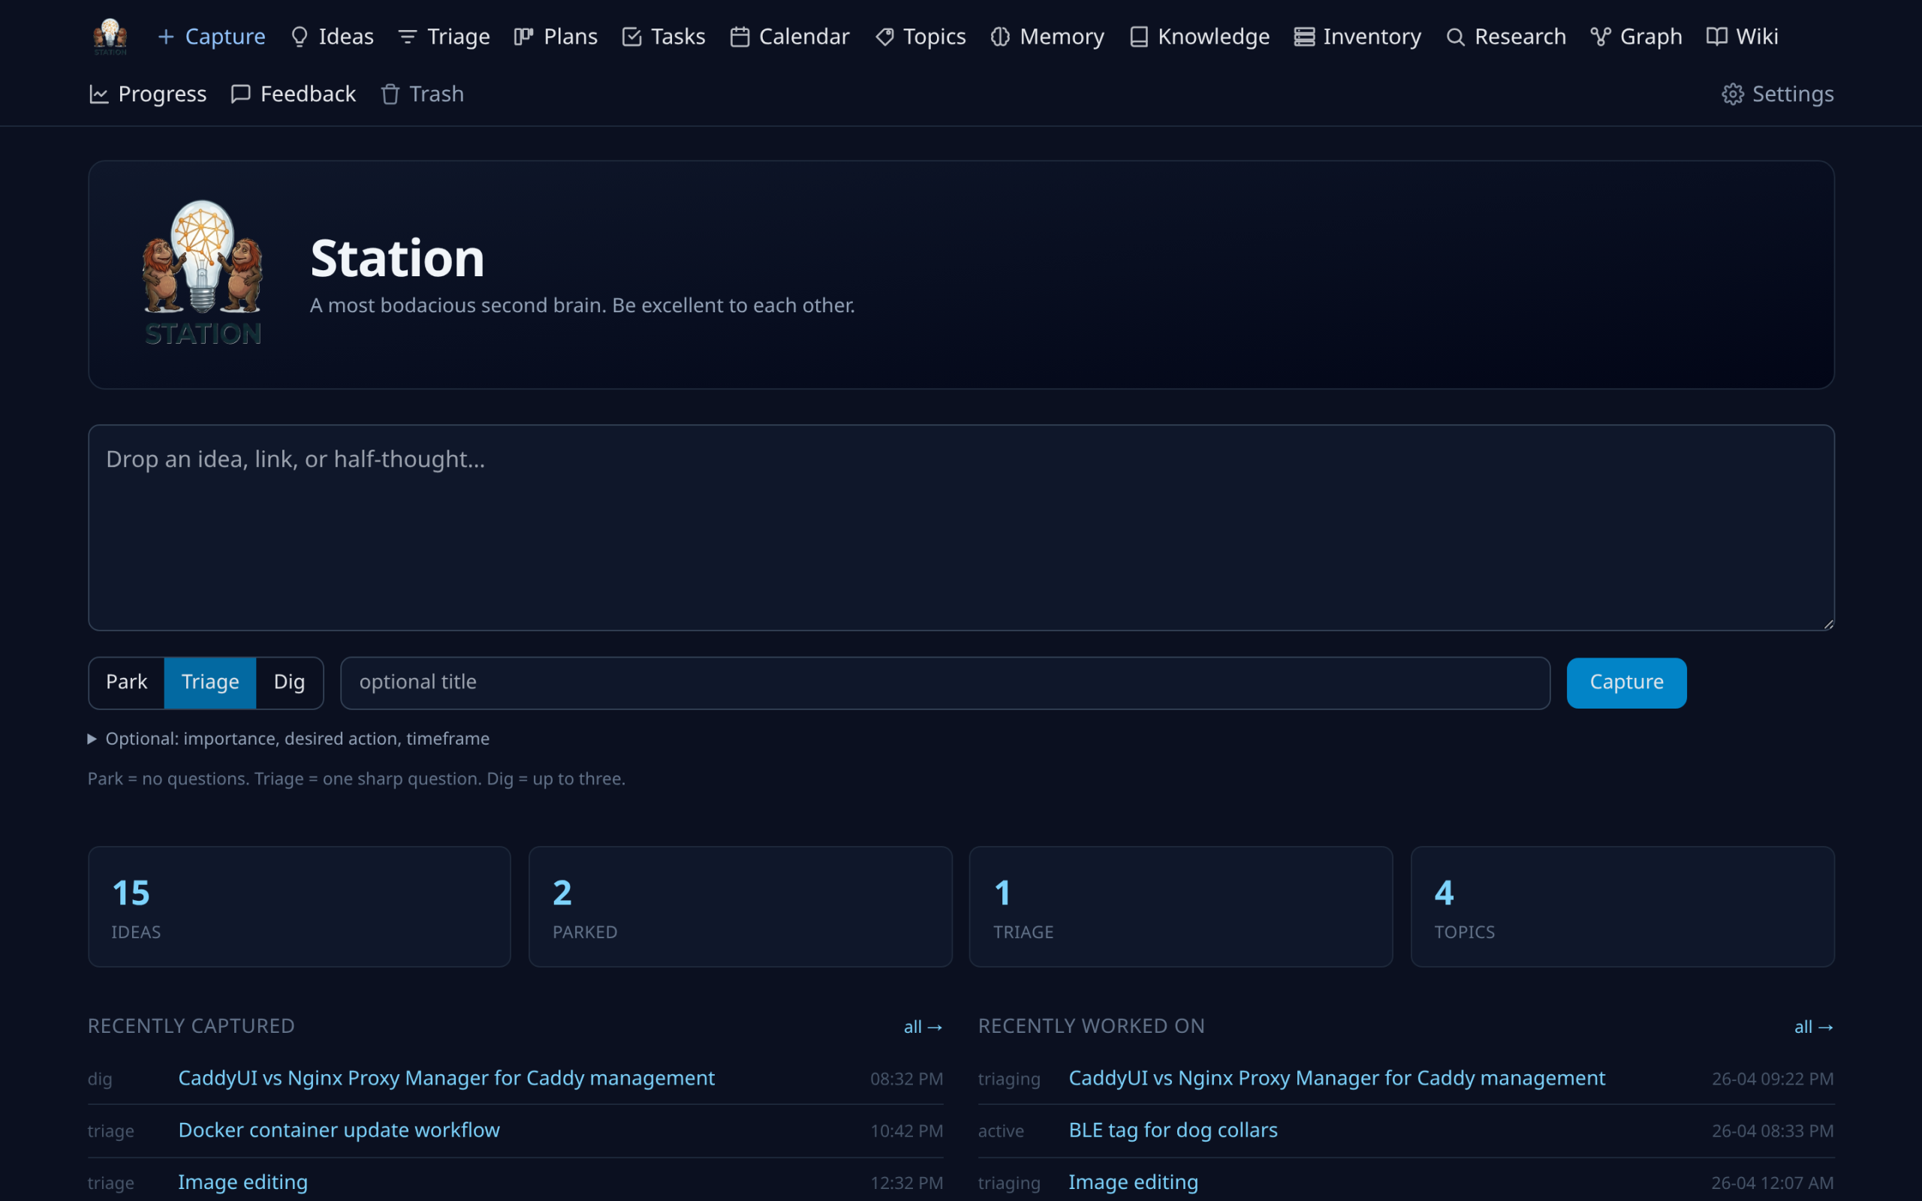The image size is (1922, 1201).
Task: Open all recently worked on items
Action: tap(1814, 1027)
